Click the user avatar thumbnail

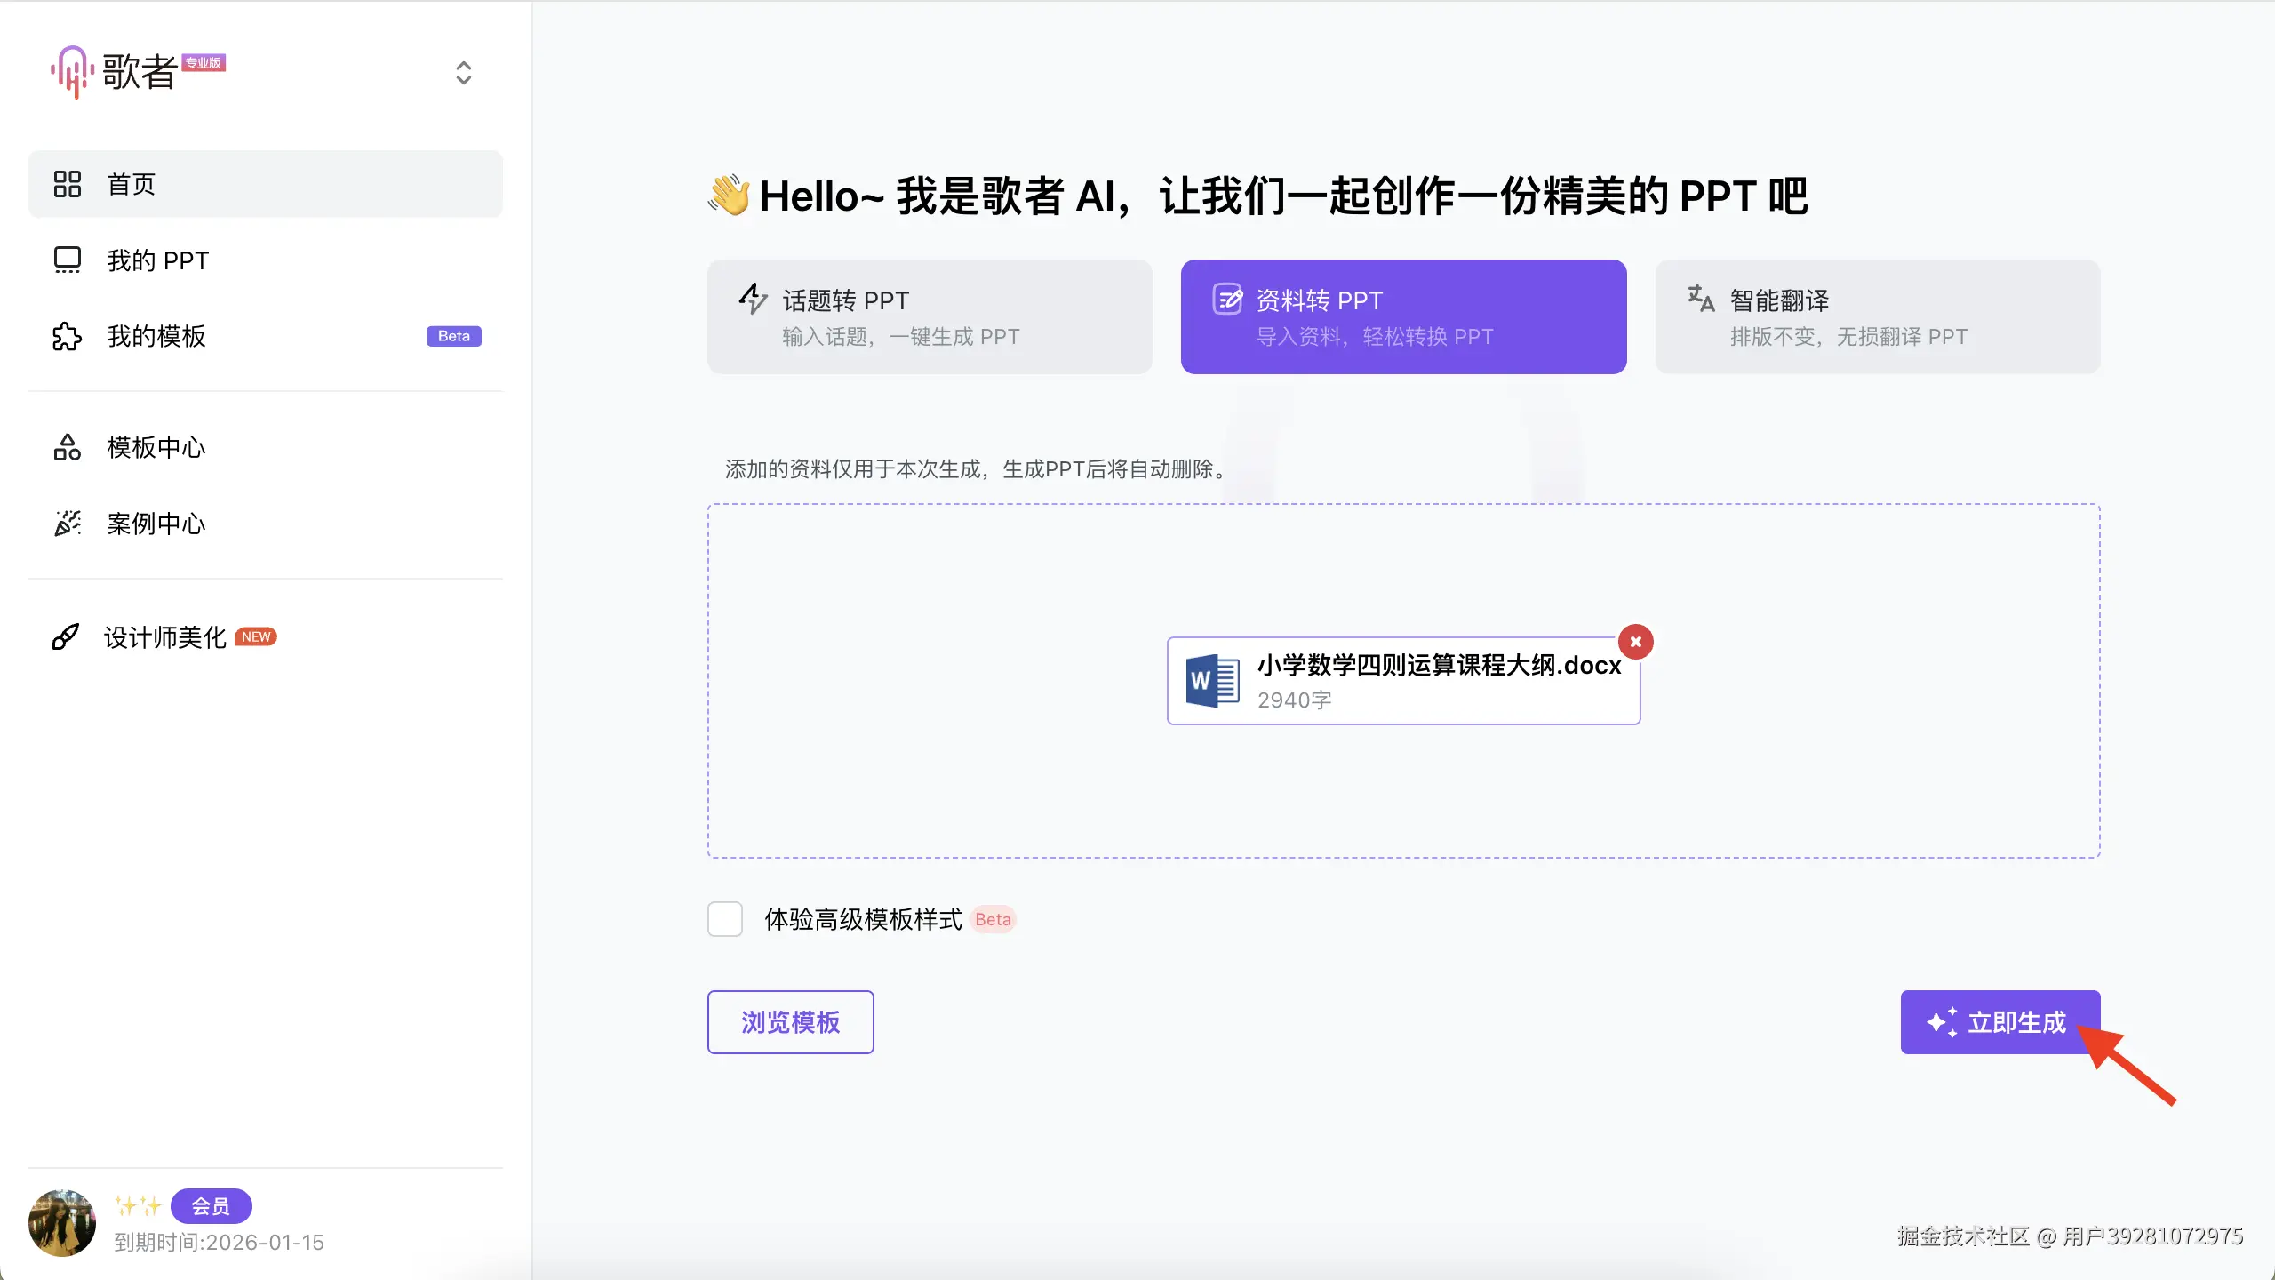click(x=62, y=1223)
